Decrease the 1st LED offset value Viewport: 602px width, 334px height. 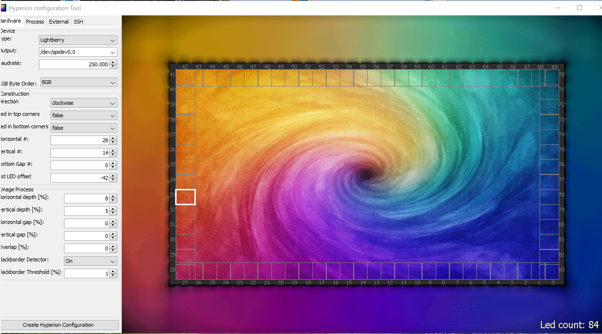113,180
